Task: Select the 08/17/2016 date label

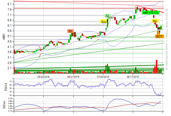Action: point(133,77)
